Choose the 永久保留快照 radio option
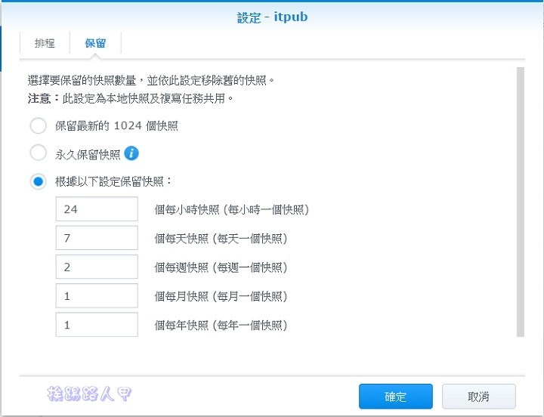Viewport: 544px width, 417px height. (38, 153)
